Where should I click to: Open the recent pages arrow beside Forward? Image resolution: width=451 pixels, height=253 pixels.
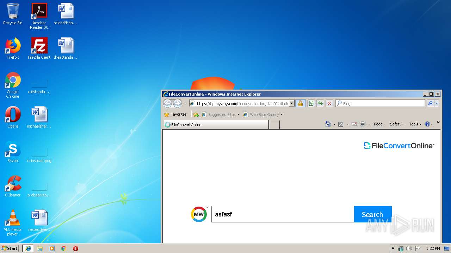[x=185, y=104]
